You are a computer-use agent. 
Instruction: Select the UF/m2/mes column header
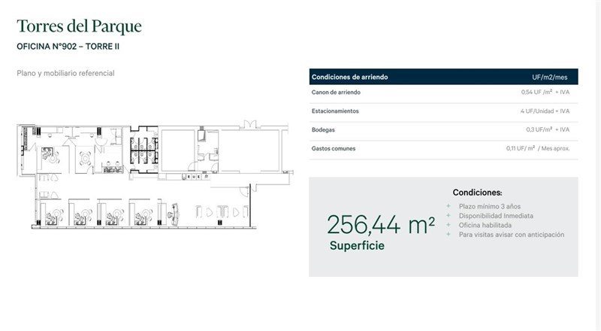[x=550, y=77]
